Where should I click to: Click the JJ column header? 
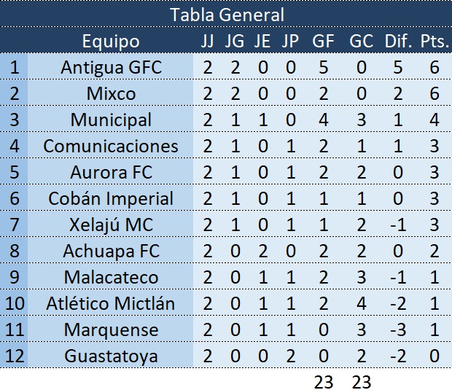pos(209,41)
